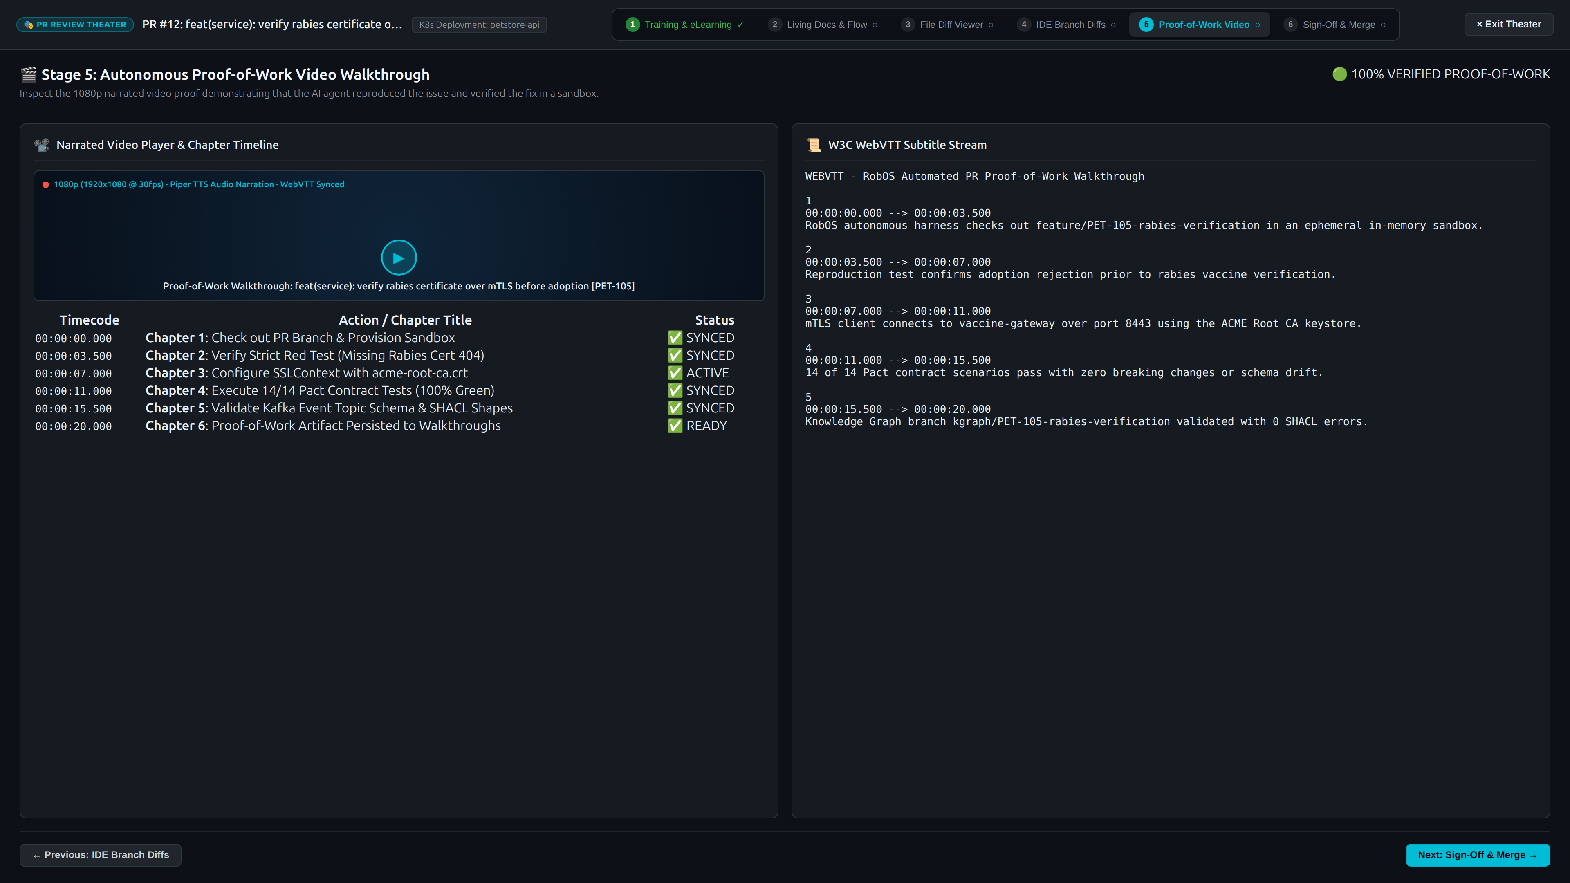Jump to timecode 00:00:11.000 in chapter list
Screen dimensions: 1570x883
pyautogui.click(x=73, y=391)
